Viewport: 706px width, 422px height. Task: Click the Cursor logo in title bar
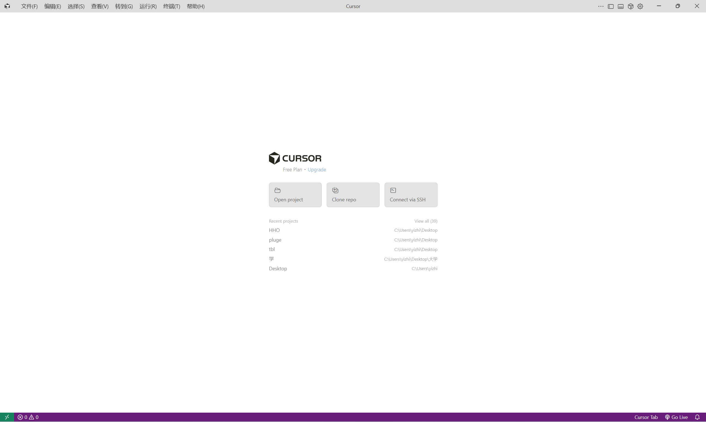[x=7, y=6]
